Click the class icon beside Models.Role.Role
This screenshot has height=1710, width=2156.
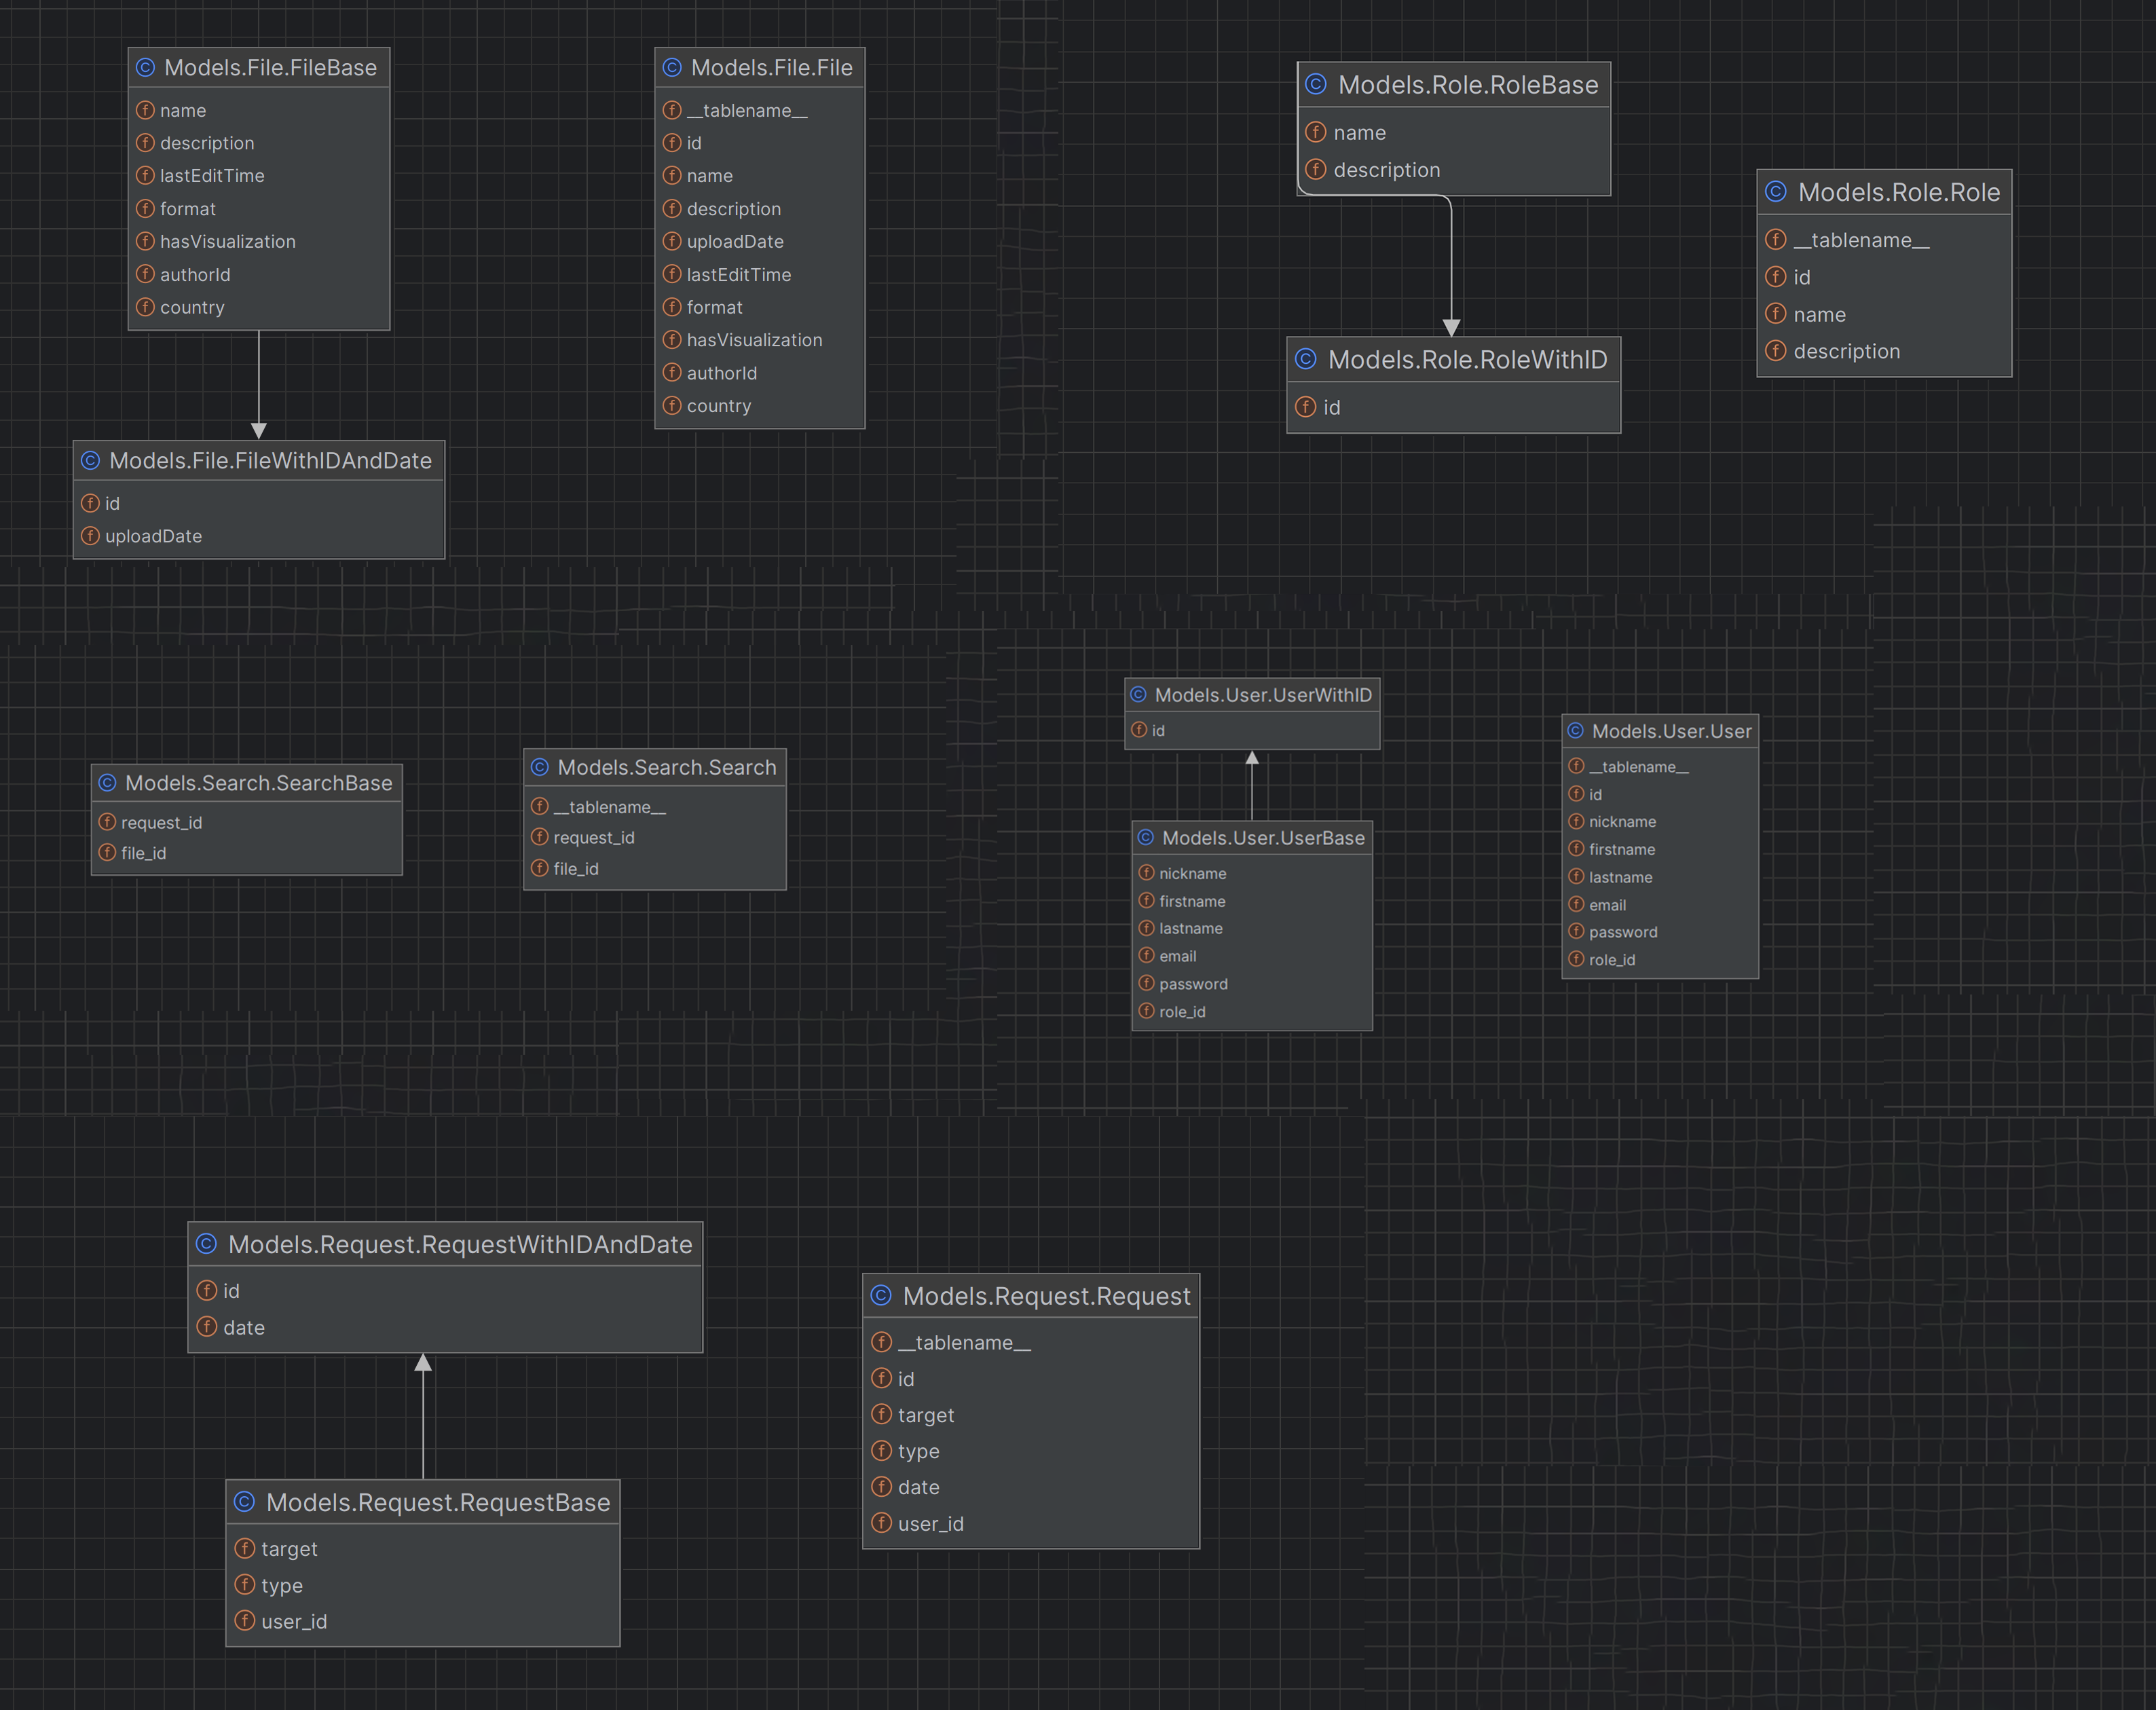click(x=1776, y=192)
